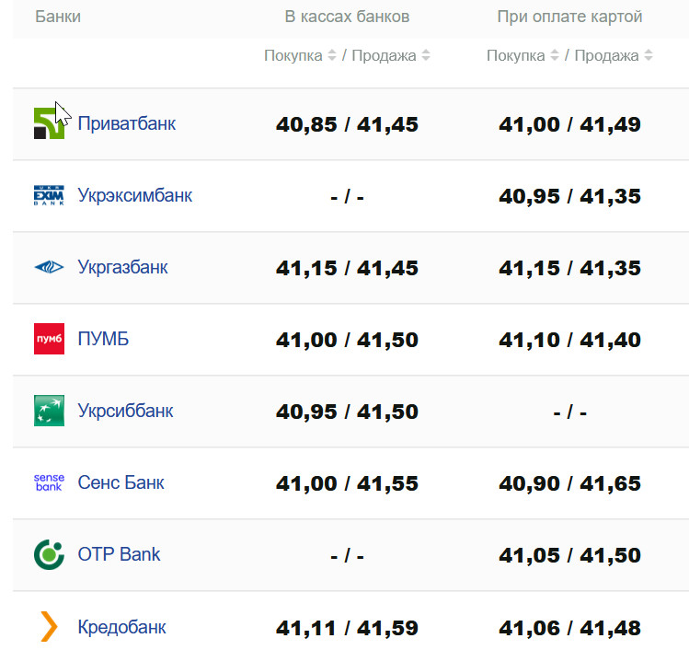689x650 pixels.
Task: Click the Ukrsibbank green star logo
Action: 49,411
